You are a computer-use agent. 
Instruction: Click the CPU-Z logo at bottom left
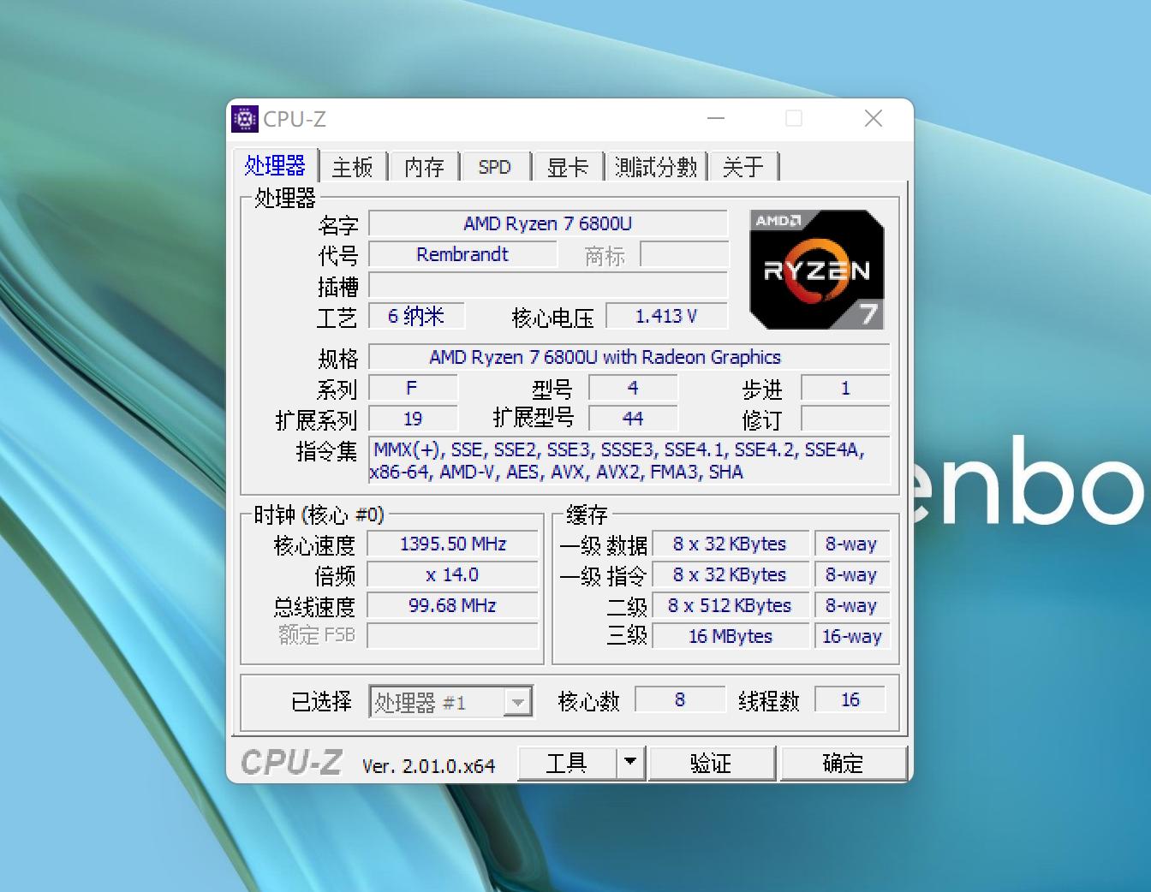[291, 762]
